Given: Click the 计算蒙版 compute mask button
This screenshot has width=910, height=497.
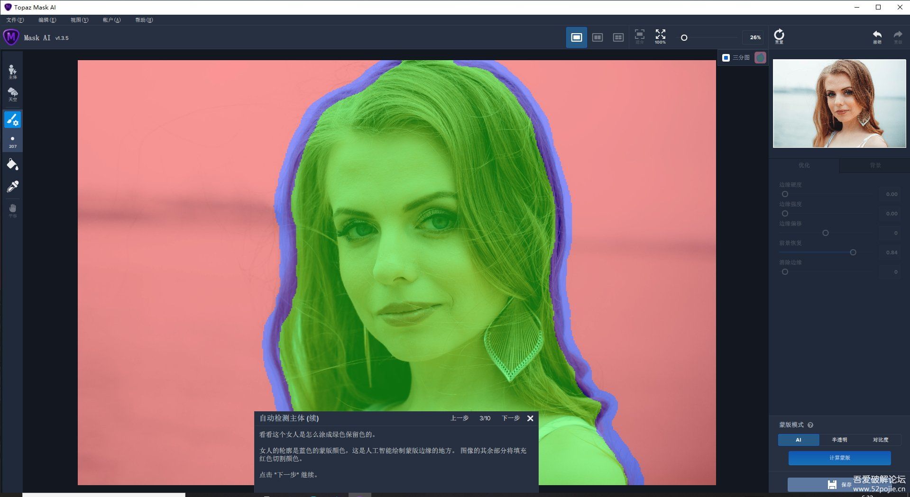Looking at the screenshot, I should [838, 458].
